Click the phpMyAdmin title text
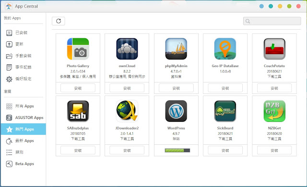 coord(176,66)
